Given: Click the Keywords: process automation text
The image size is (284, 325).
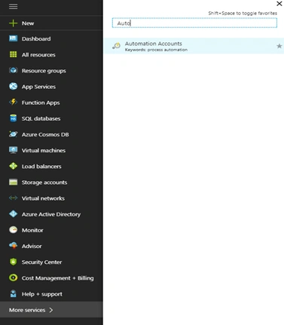Looking at the screenshot, I should pos(156,50).
